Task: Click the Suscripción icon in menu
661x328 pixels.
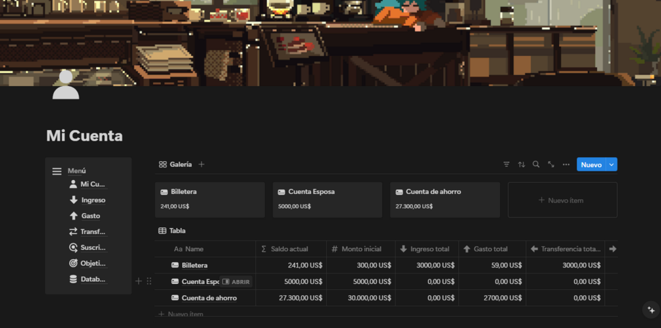Action: pyautogui.click(x=74, y=248)
